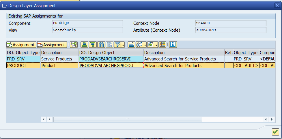This screenshot has width=282, height=139.
Task: Sort table in ascending order
Action: (84, 45)
